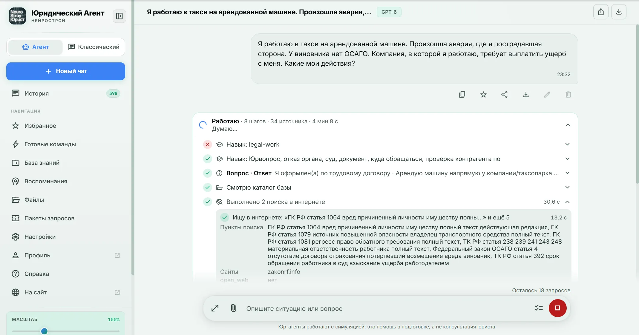Start a Новый чат
This screenshot has width=639, height=335.
pos(66,71)
